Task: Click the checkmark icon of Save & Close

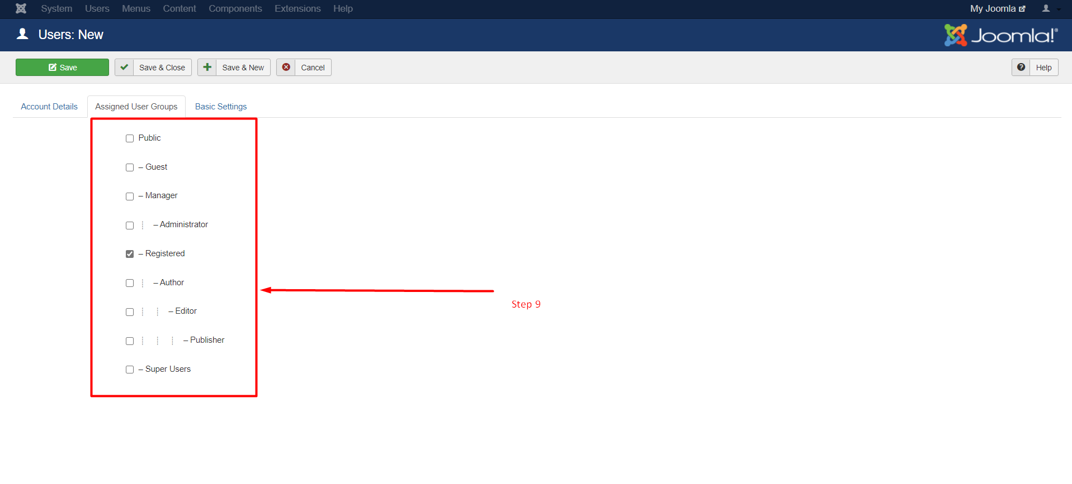Action: point(124,67)
